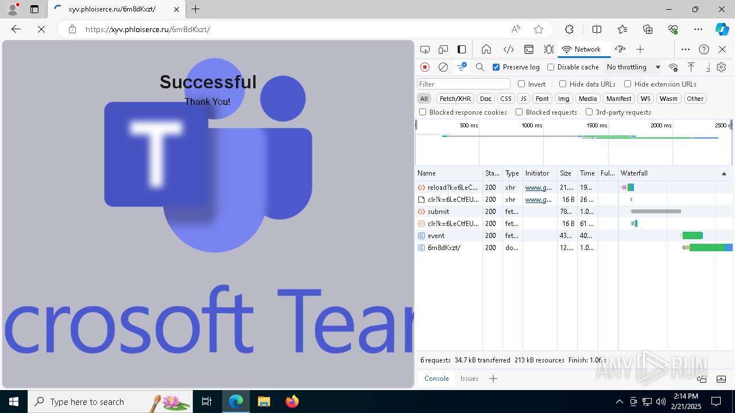Toggle the Preserve log checkbox
Screen dimensions: 735x413
coord(497,67)
